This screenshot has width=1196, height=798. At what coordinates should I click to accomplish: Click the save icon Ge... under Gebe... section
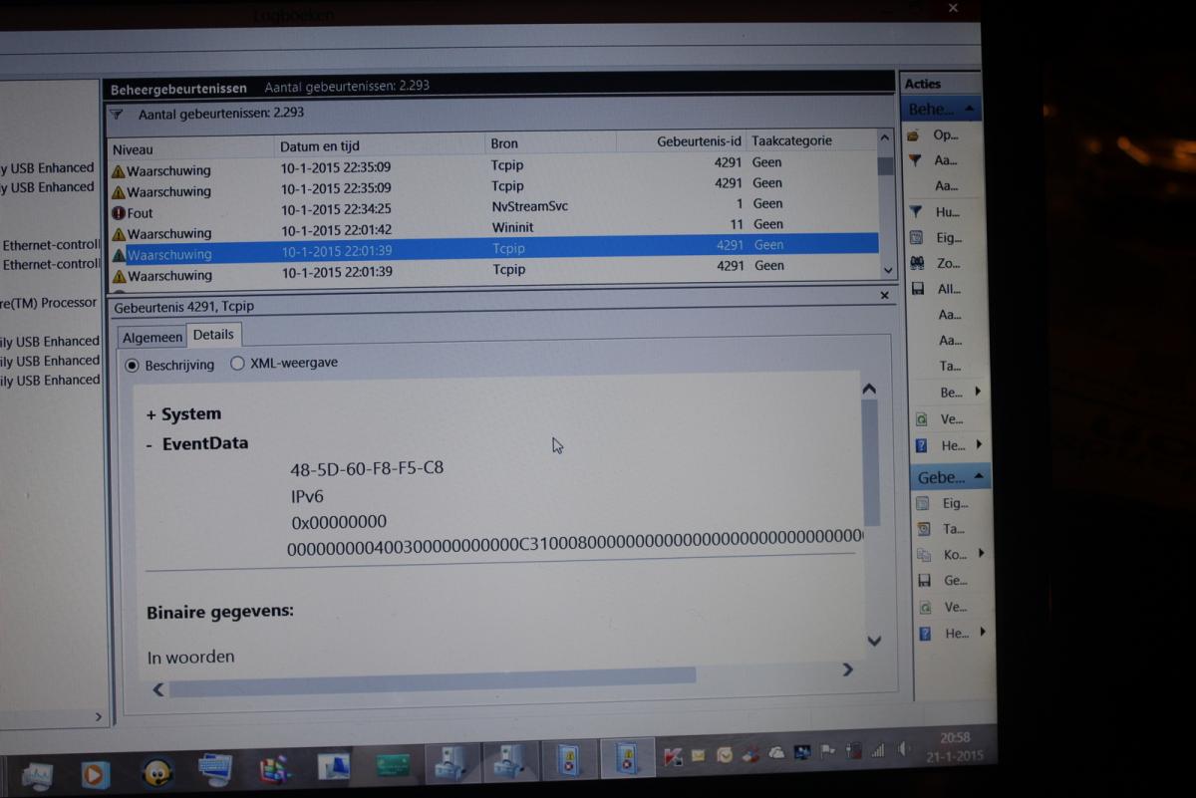(924, 580)
